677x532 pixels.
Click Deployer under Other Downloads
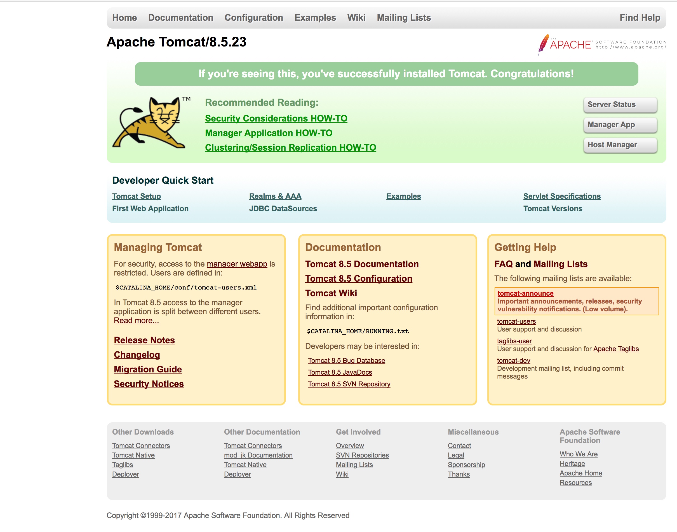[x=126, y=474]
